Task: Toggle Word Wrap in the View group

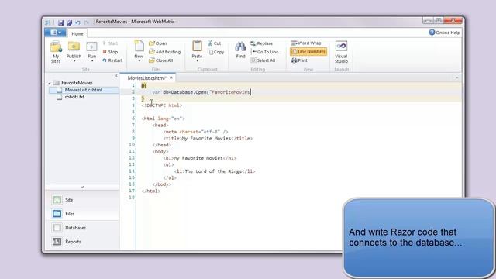Action: 306,43
